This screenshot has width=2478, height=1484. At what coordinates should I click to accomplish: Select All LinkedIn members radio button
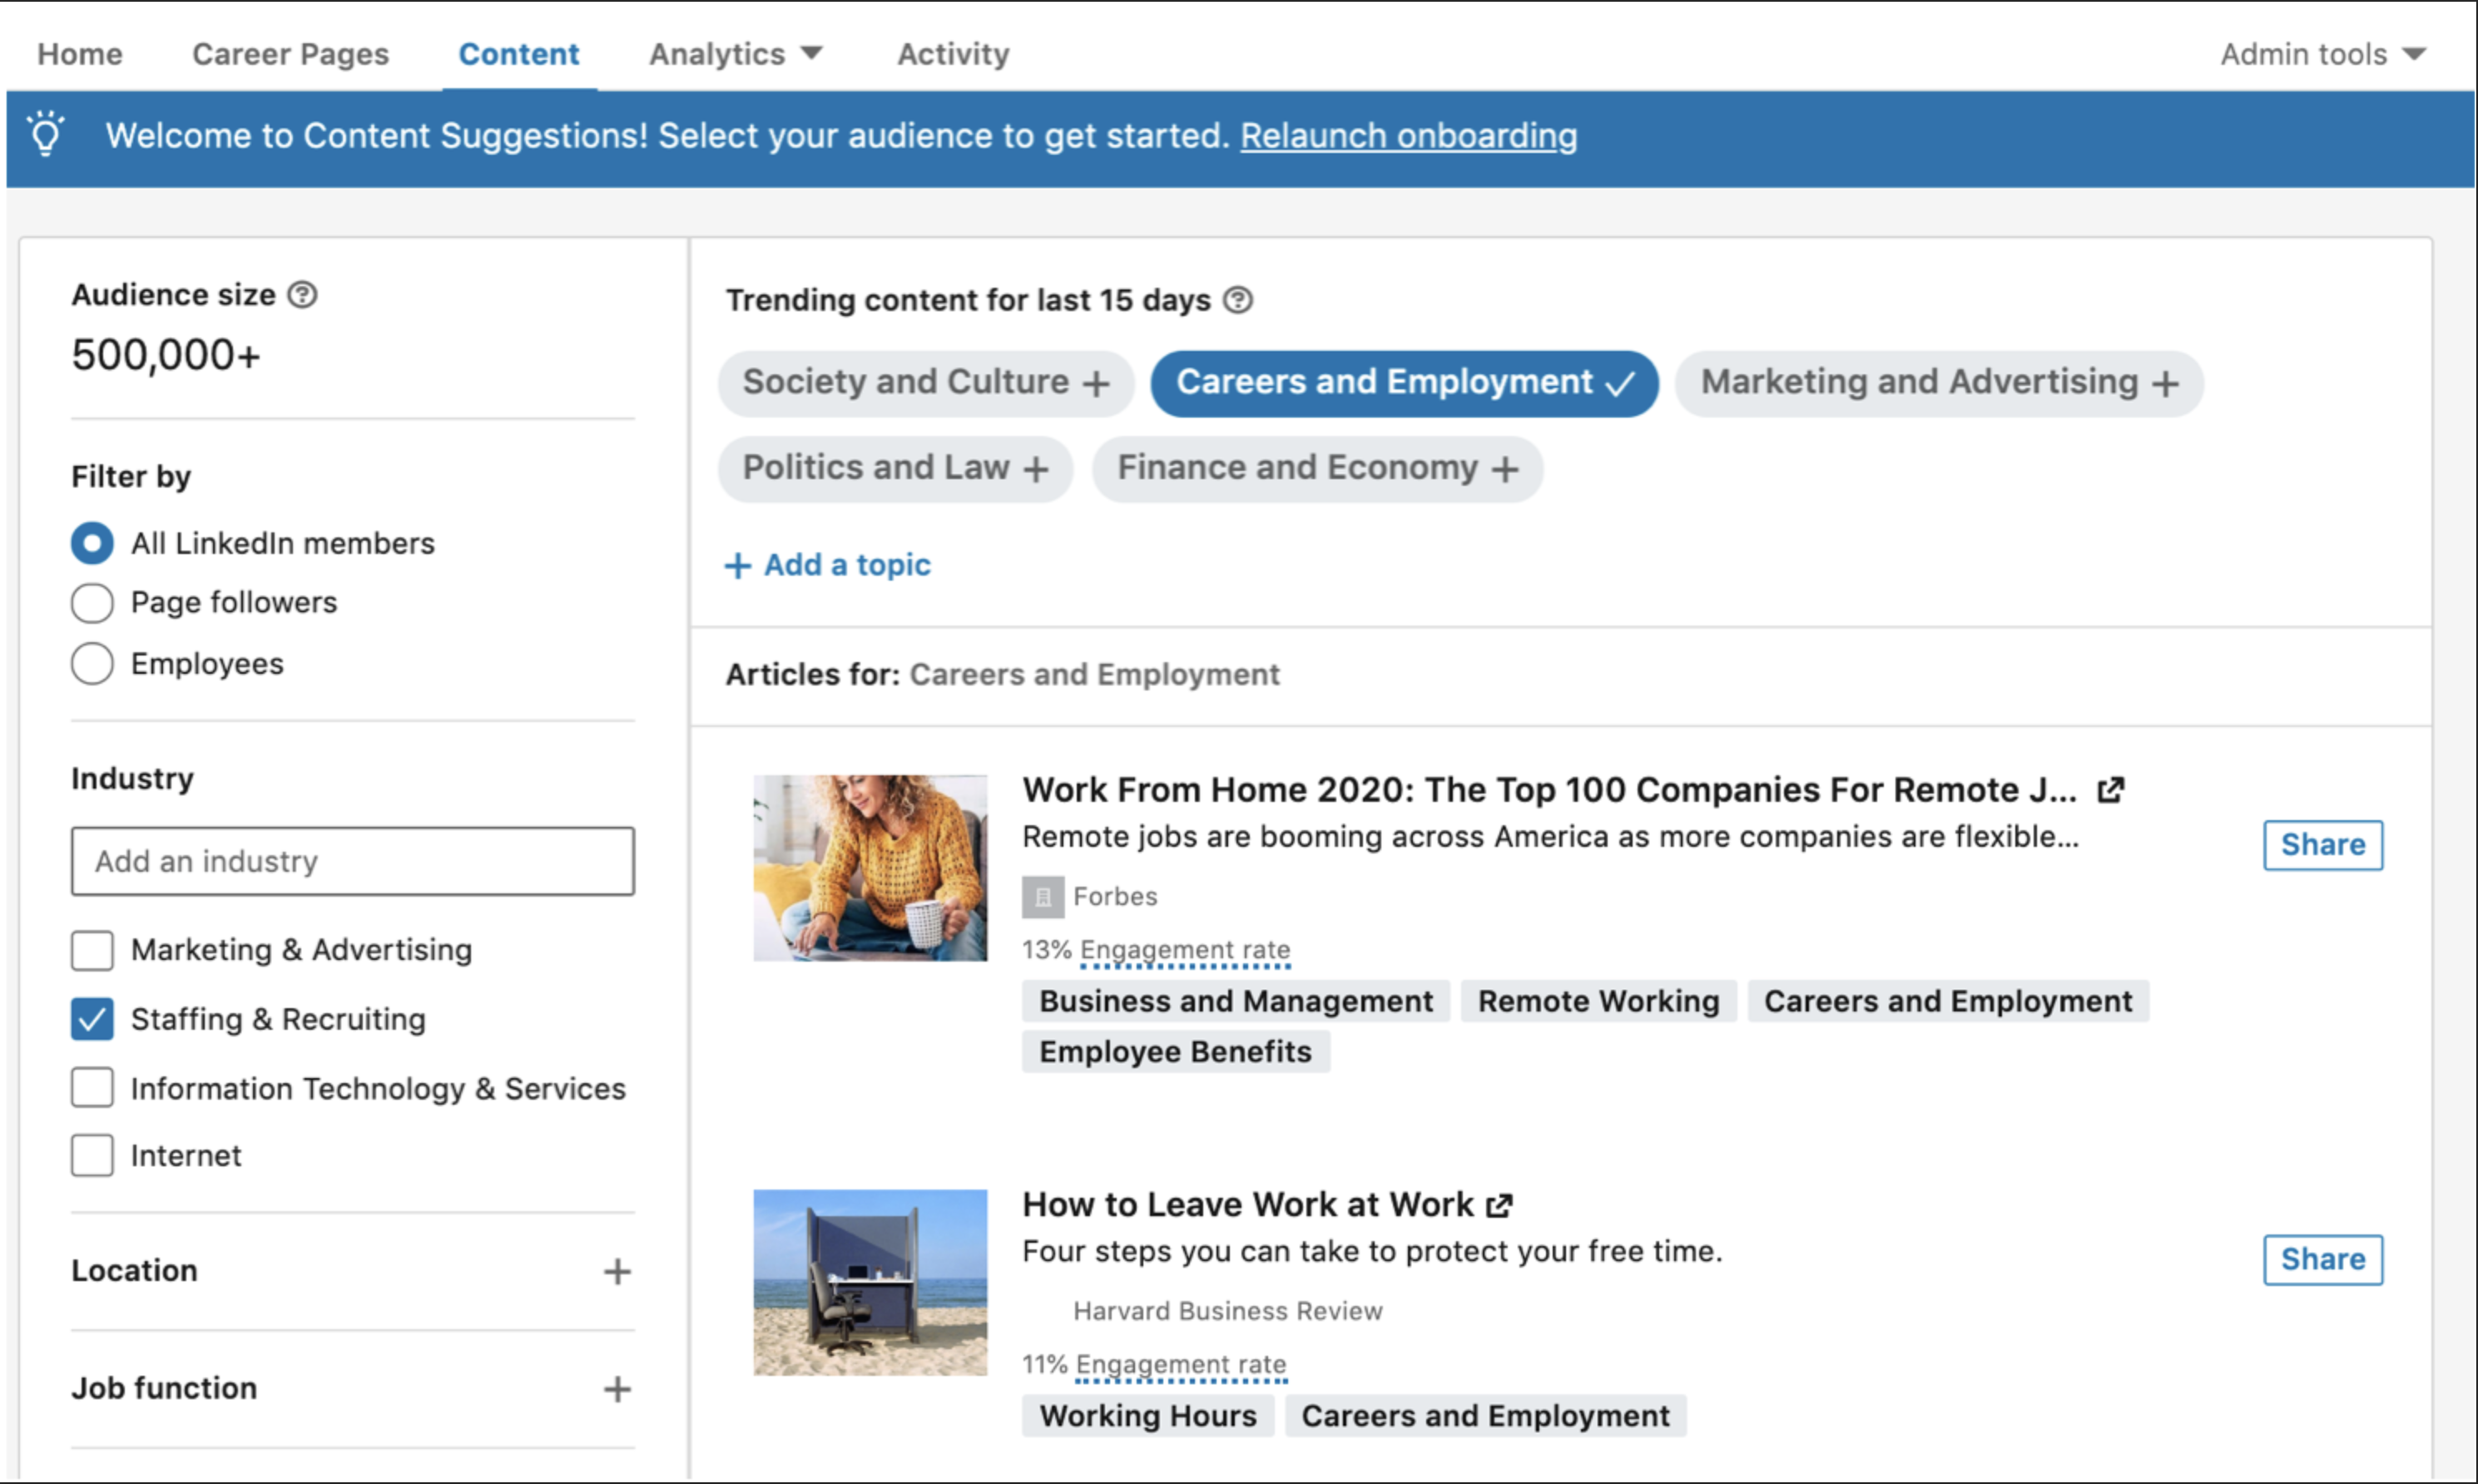point(90,542)
